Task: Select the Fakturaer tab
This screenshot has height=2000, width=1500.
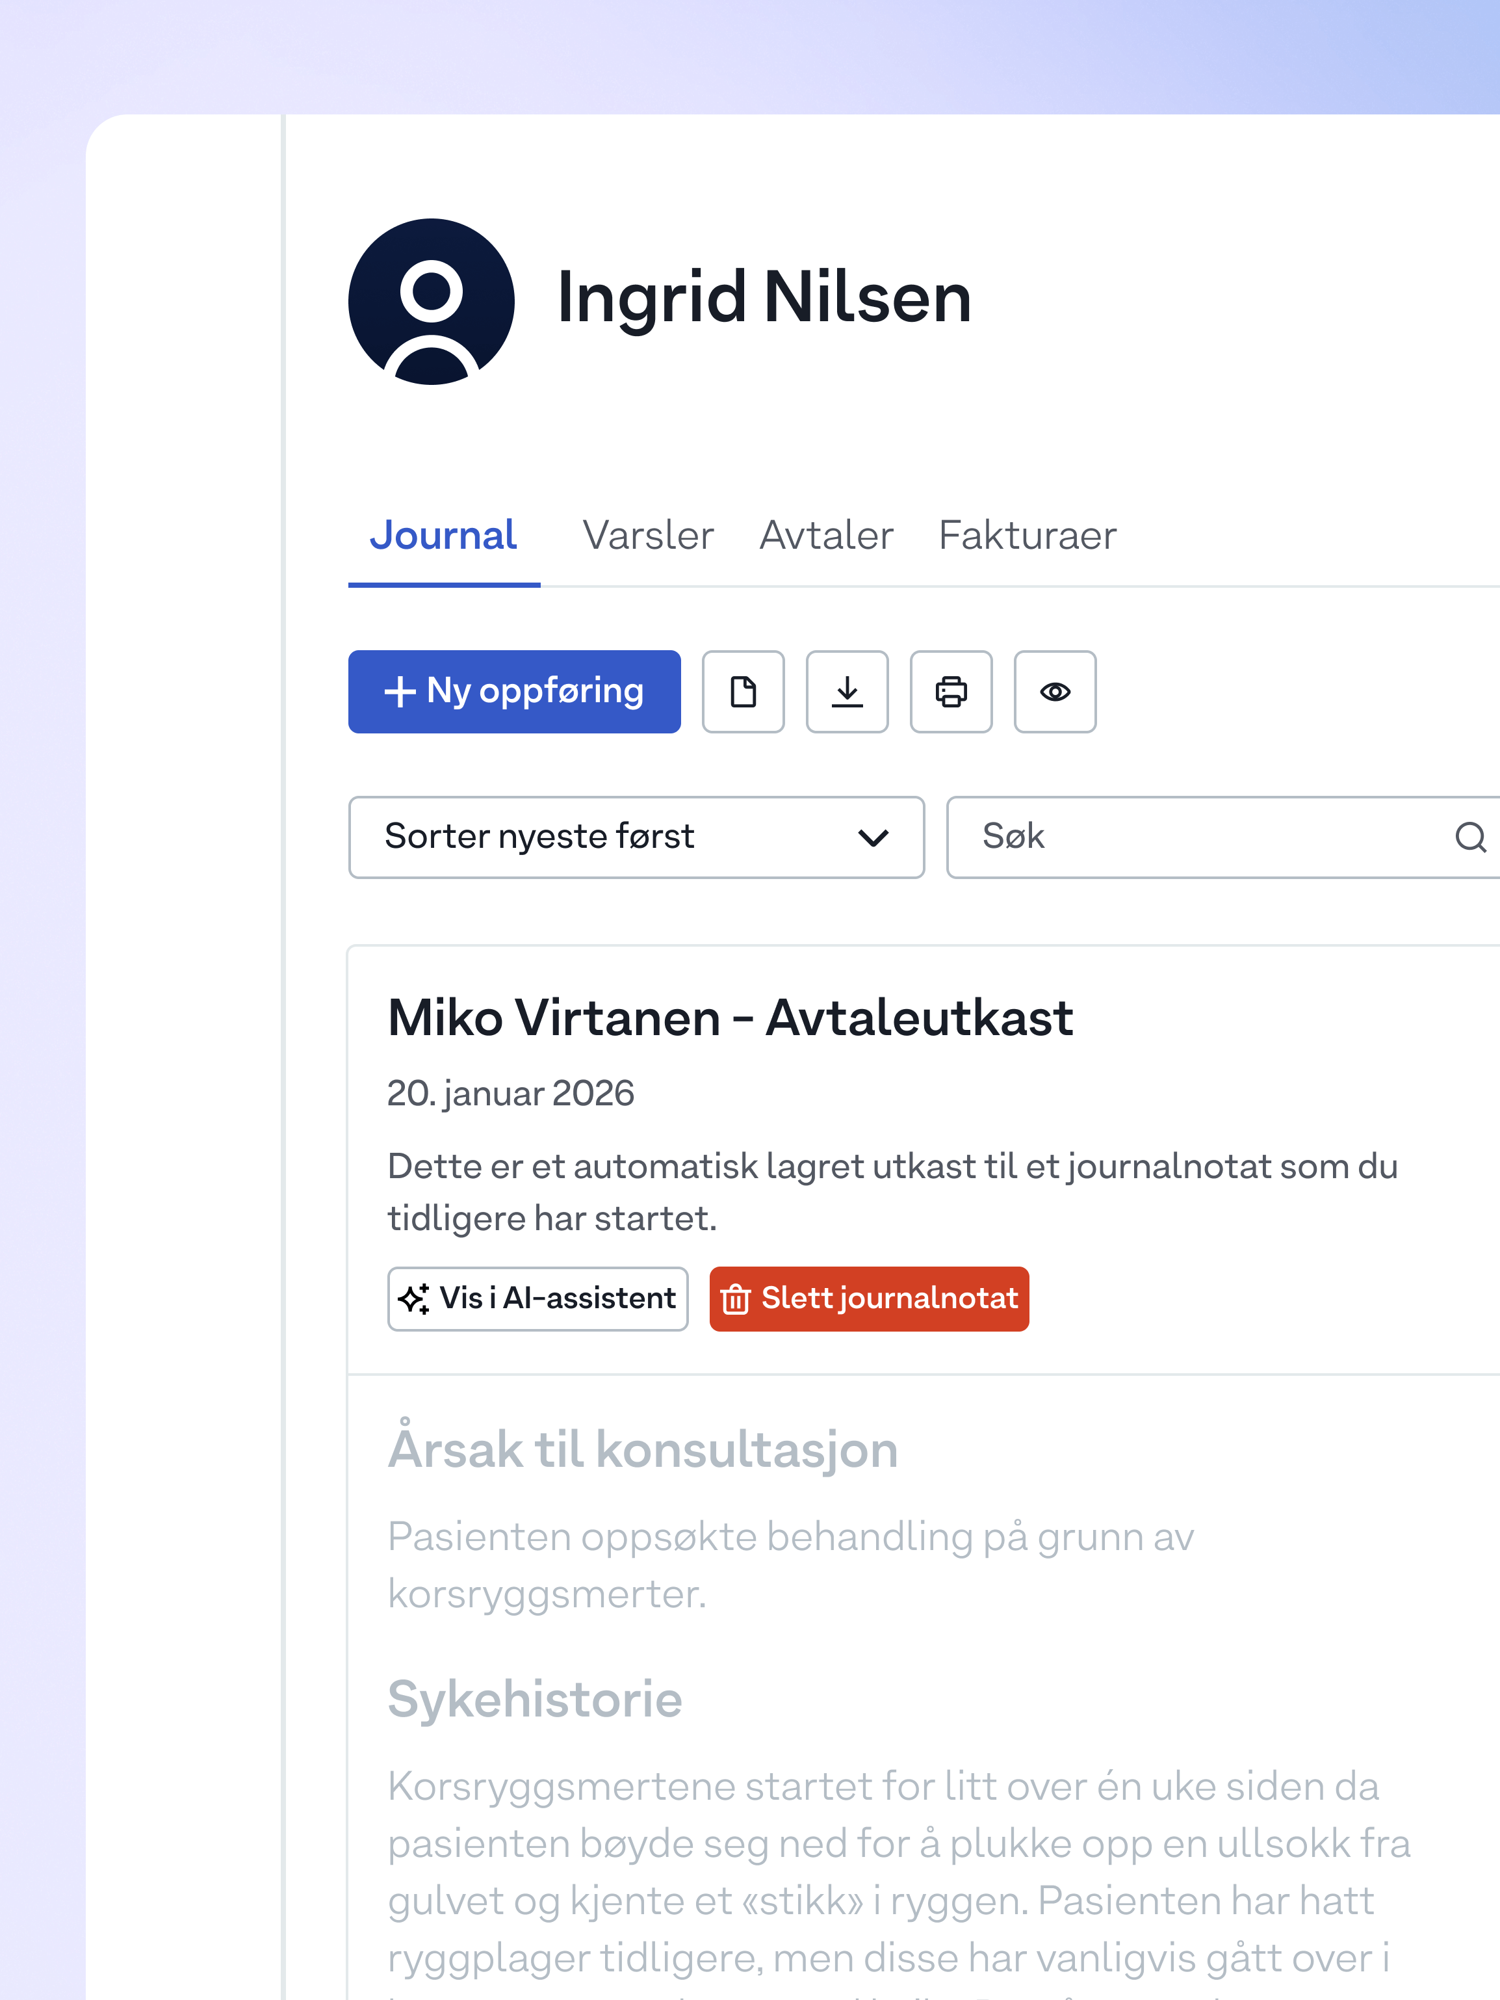Action: 1026,535
